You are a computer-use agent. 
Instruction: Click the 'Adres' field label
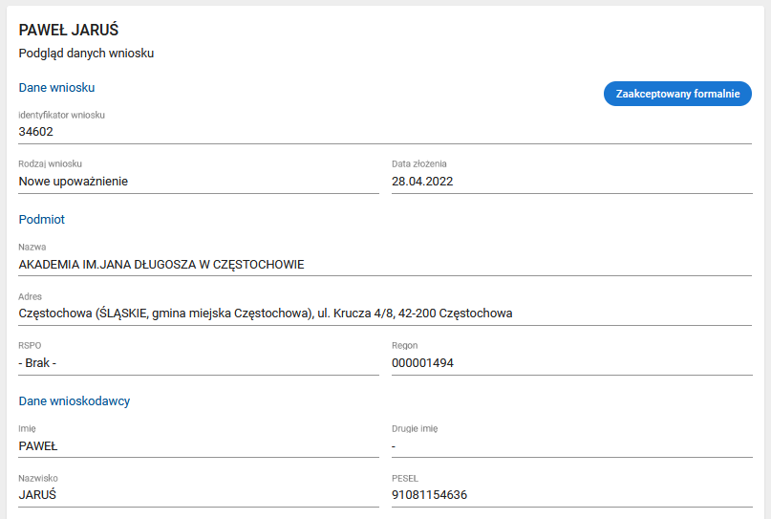coord(31,296)
